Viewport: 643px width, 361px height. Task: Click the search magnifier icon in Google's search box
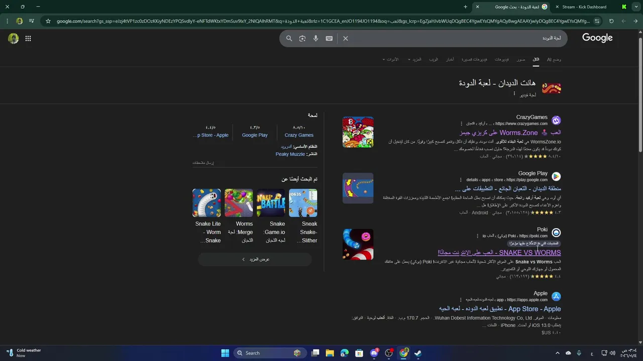click(289, 38)
